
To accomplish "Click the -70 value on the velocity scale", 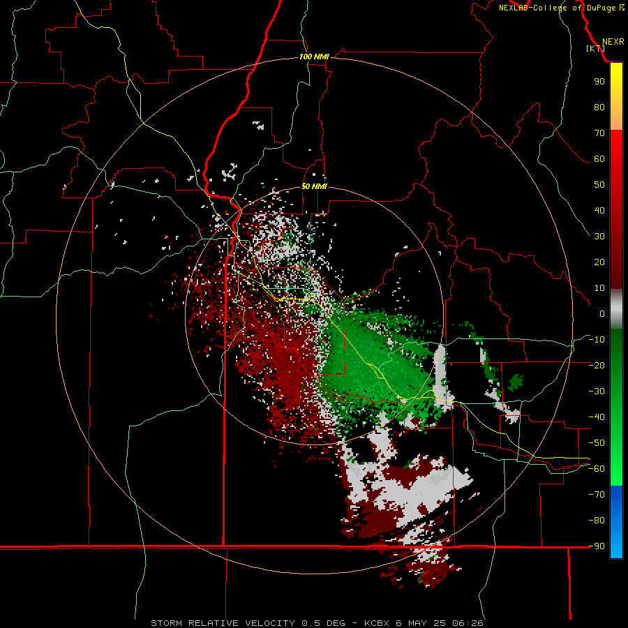I will (x=597, y=495).
